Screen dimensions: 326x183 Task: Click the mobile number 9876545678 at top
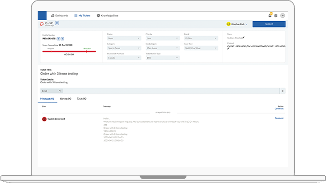49,39
